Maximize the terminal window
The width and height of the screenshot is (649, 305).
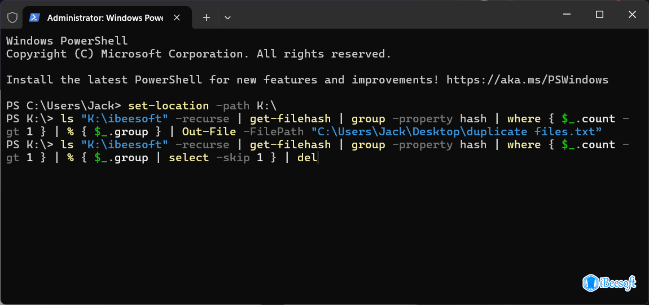(x=599, y=15)
